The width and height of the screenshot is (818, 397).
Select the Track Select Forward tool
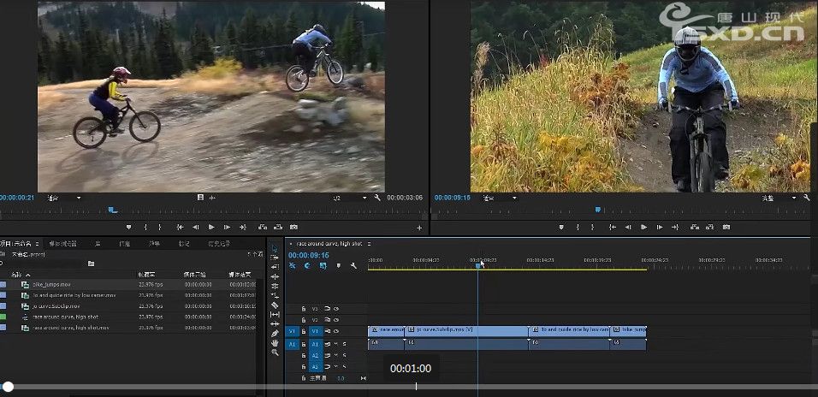point(275,258)
